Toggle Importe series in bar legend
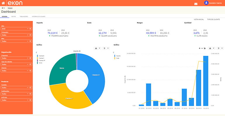This screenshot has width=225, height=116. tap(117, 56)
